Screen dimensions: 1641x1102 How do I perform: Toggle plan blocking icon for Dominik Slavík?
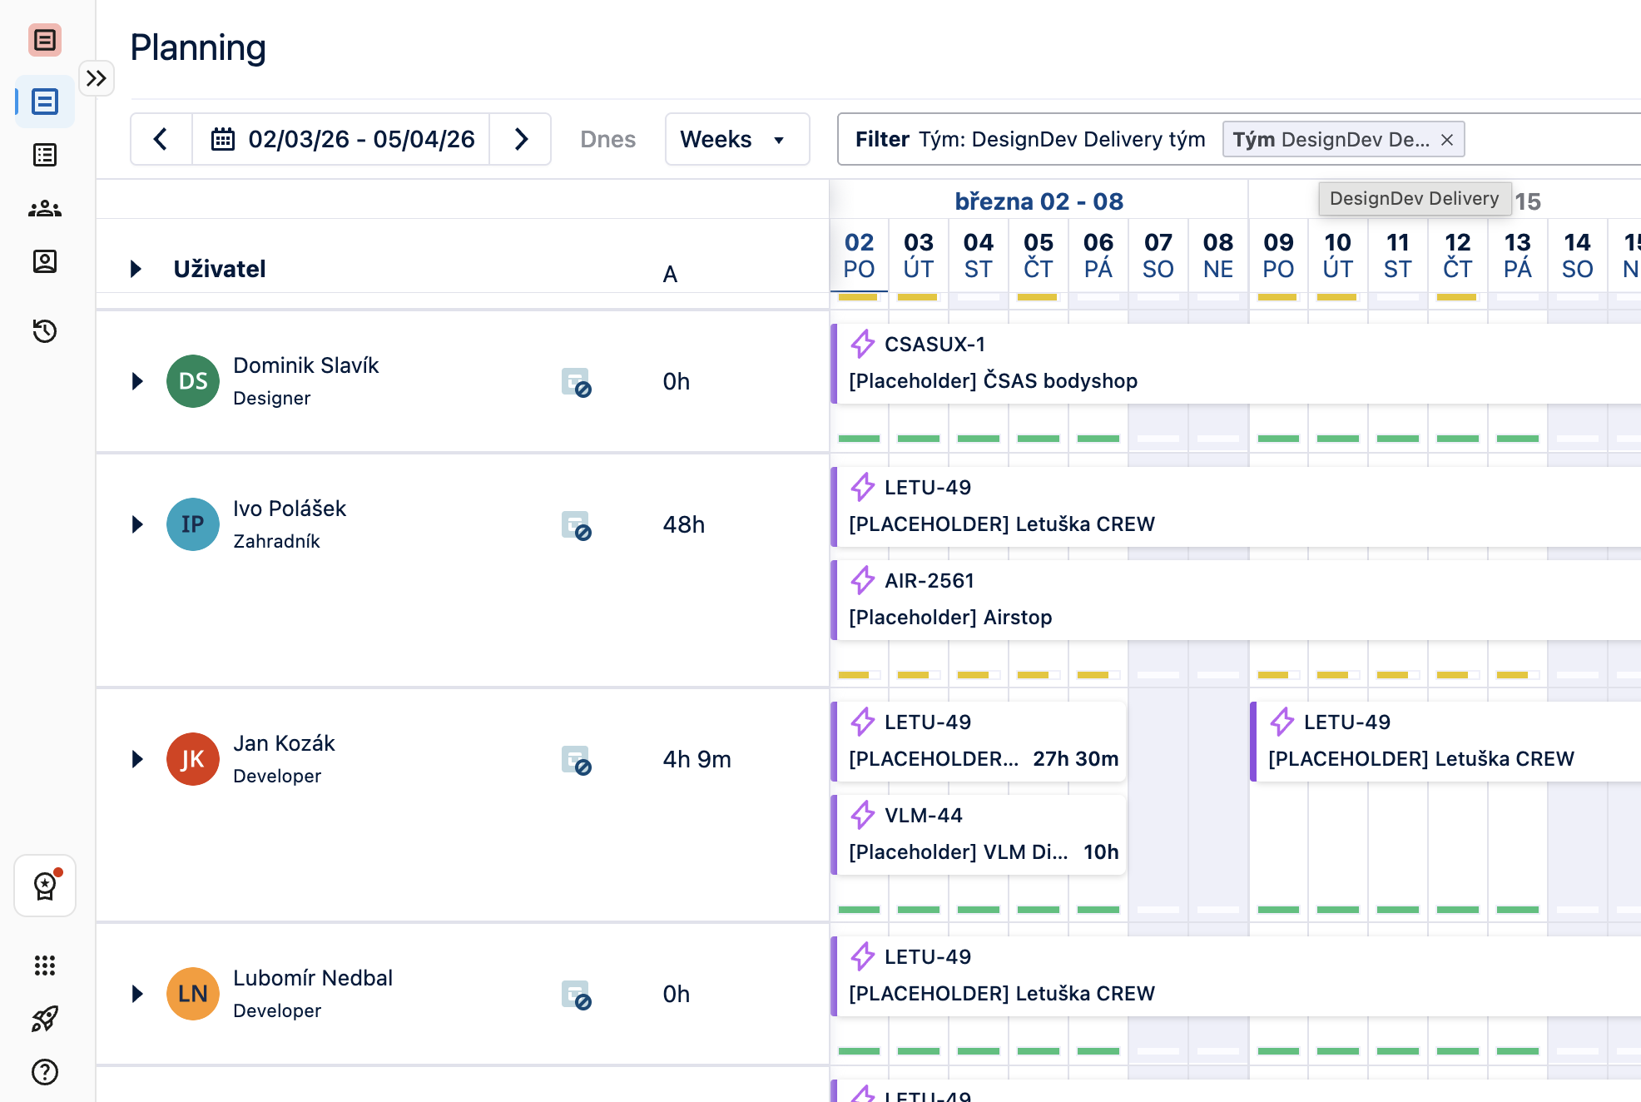point(576,382)
